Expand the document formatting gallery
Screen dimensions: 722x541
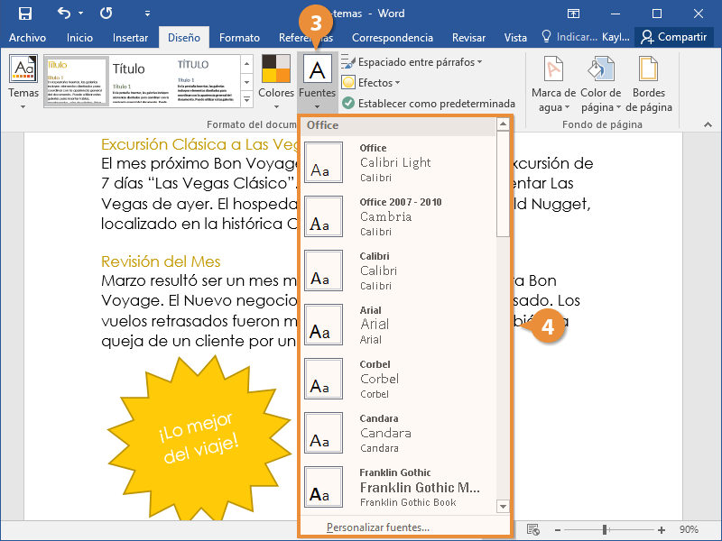tap(246, 99)
